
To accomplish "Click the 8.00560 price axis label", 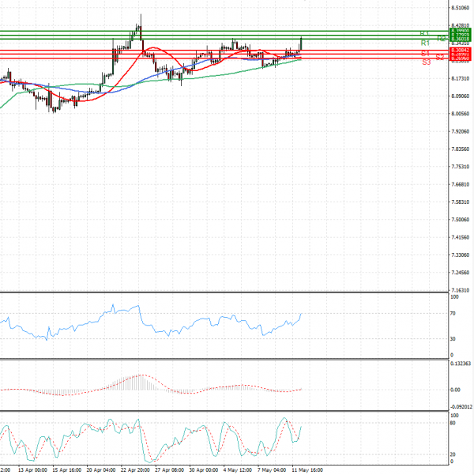I will [x=460, y=114].
